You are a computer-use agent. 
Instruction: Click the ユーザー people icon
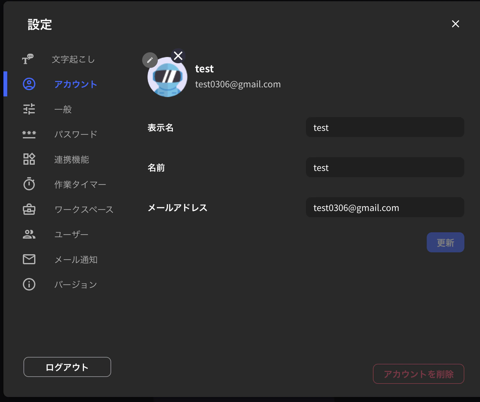pos(29,234)
